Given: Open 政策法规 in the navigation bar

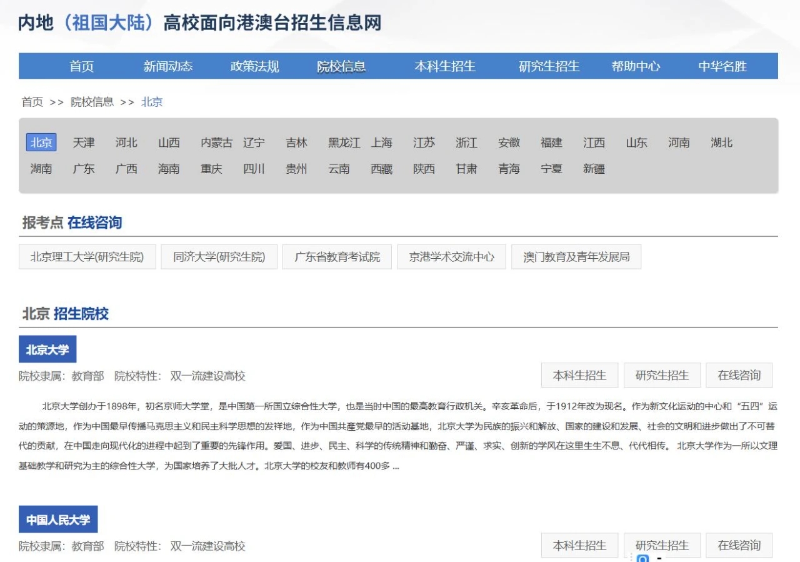Looking at the screenshot, I should pyautogui.click(x=254, y=66).
